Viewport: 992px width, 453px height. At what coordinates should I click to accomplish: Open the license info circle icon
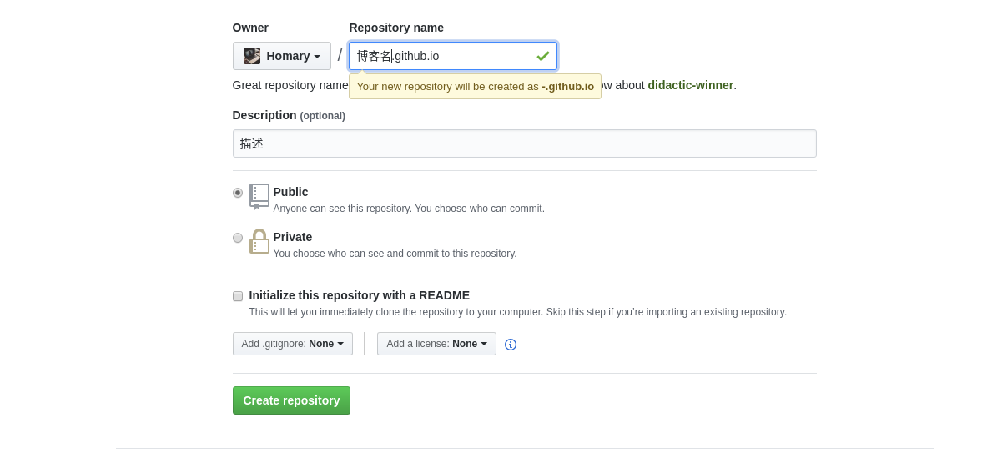pos(511,345)
